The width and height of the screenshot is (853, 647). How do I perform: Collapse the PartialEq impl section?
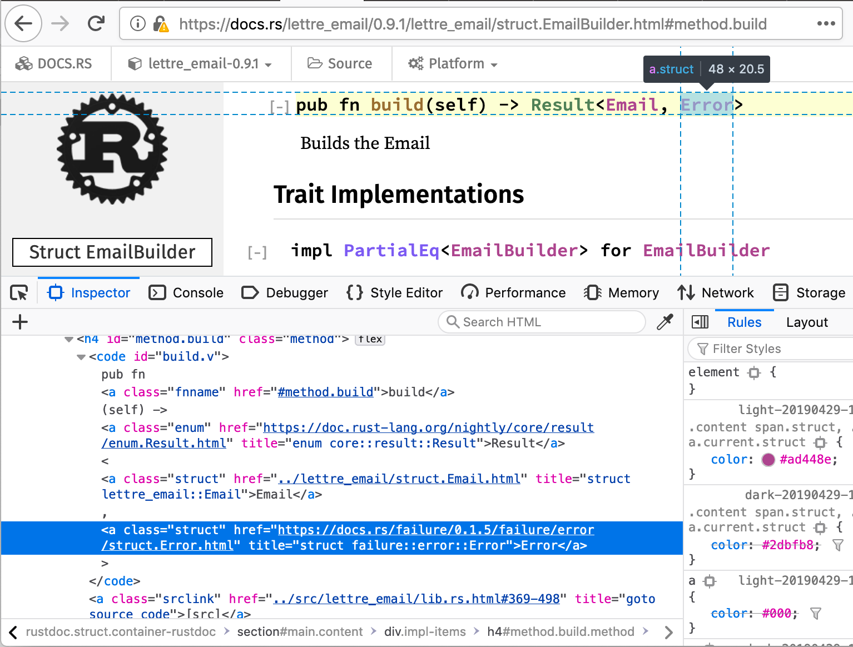[257, 252]
